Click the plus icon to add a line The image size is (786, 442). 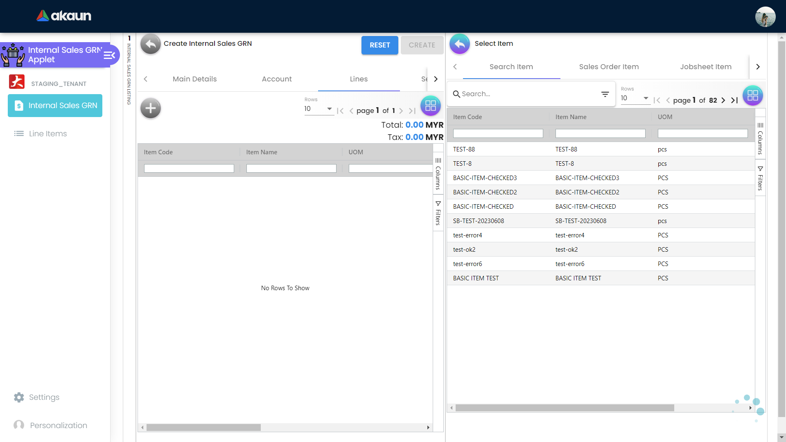pos(150,108)
